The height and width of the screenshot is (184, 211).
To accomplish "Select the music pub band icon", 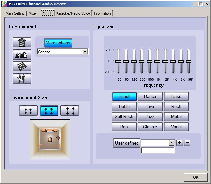I will 22,78.
